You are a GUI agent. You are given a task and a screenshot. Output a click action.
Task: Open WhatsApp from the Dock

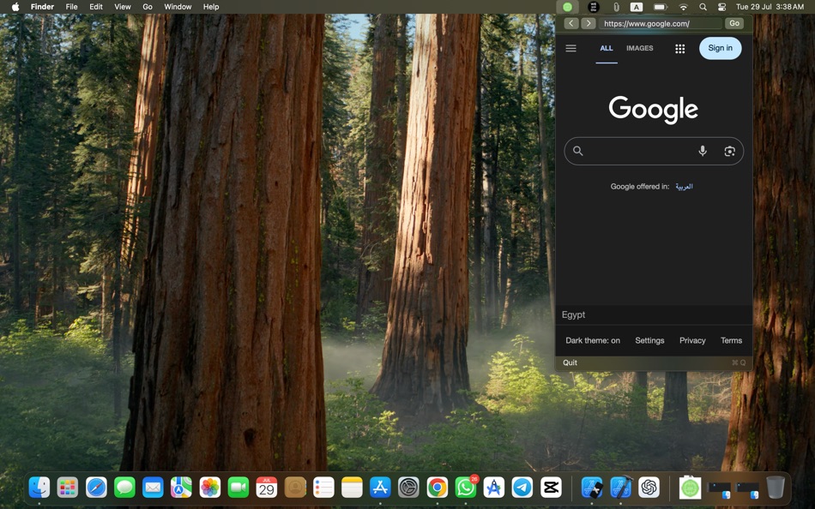[x=464, y=488]
